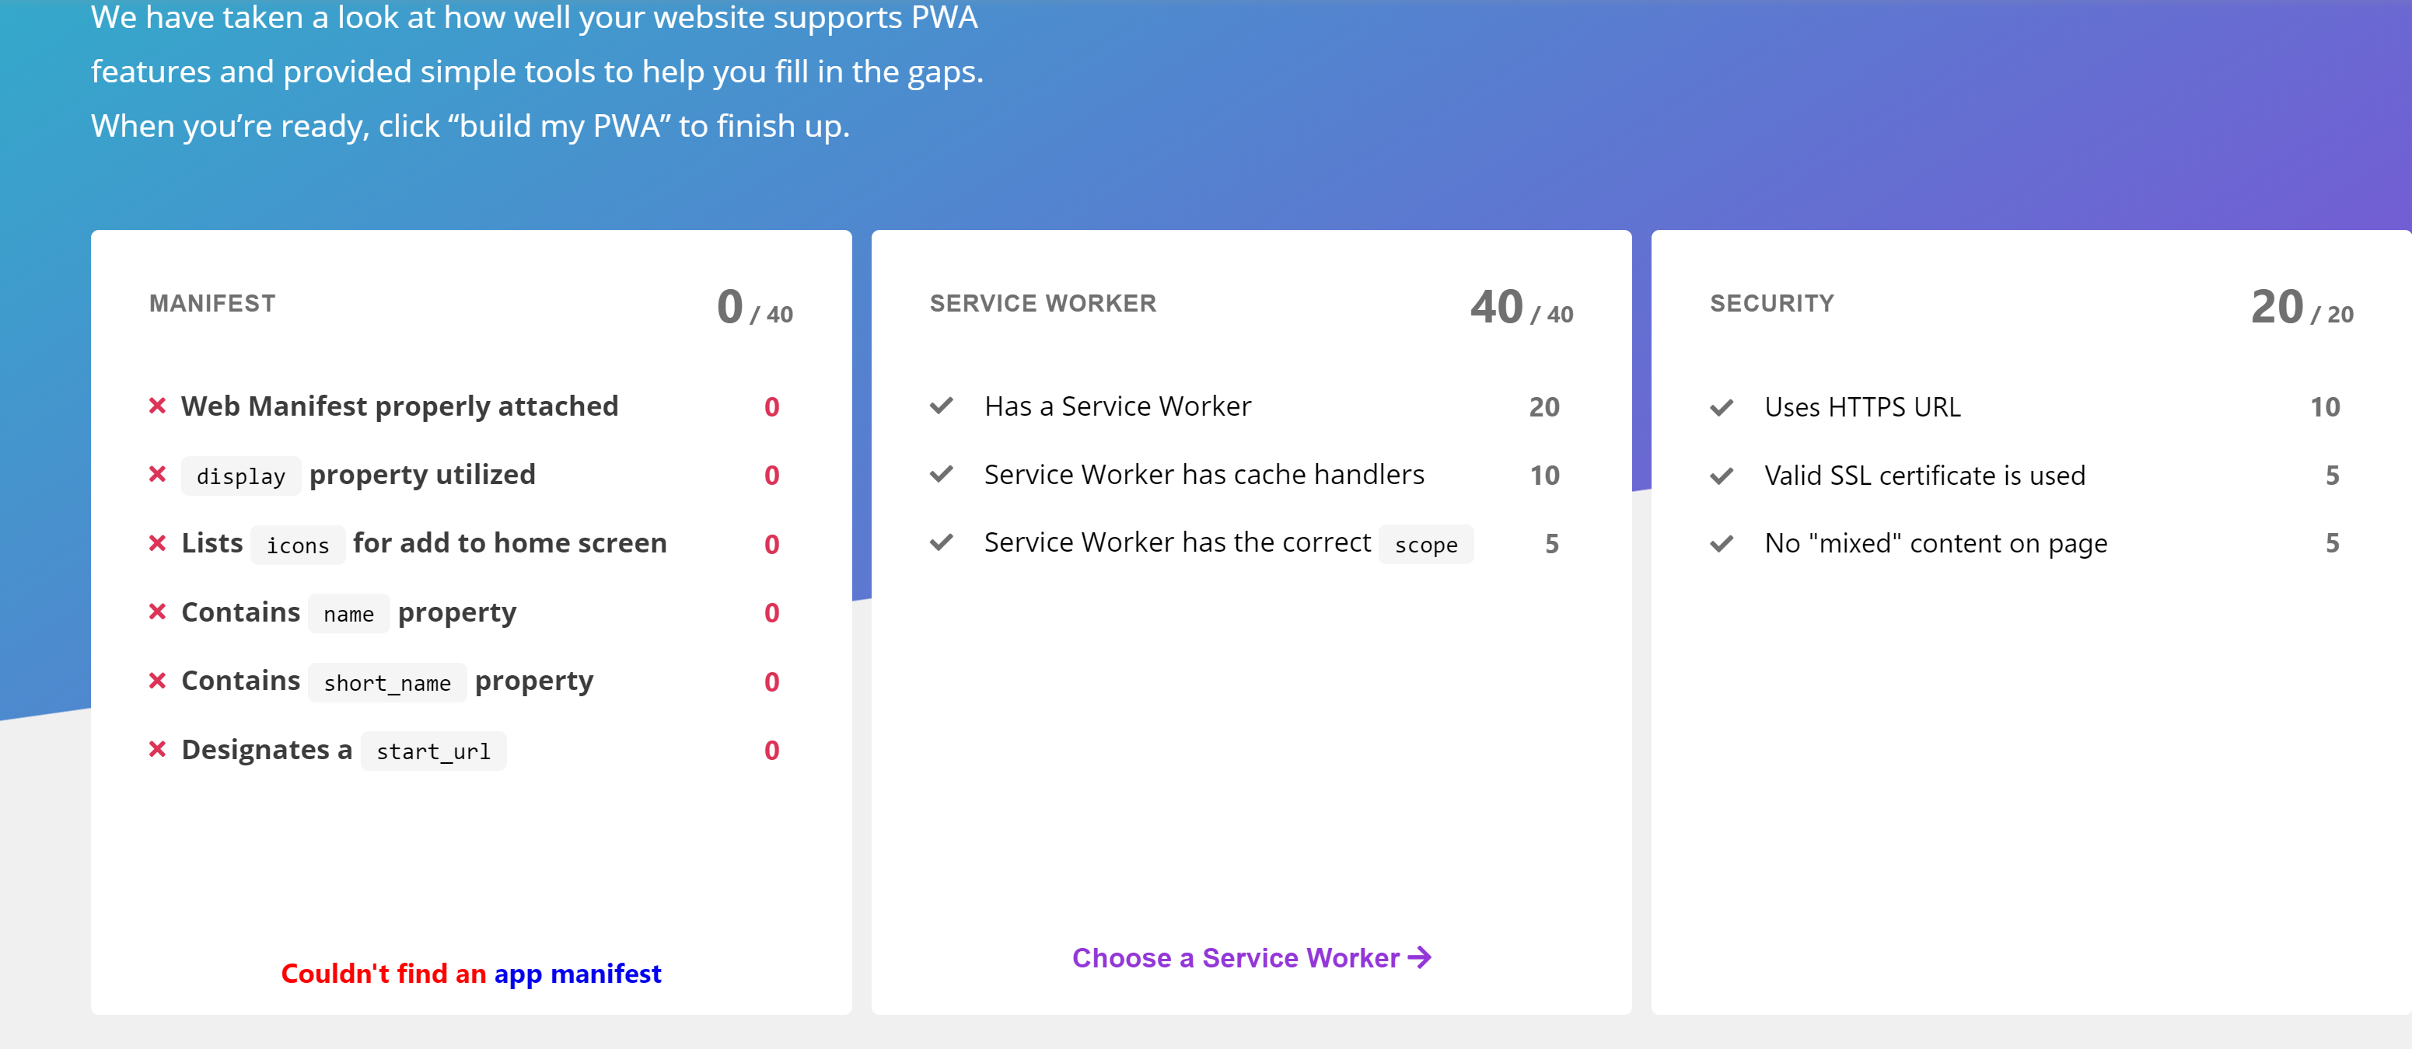The width and height of the screenshot is (2412, 1049).
Task: Click the checkmark next to cache handlers row
Action: pyautogui.click(x=941, y=475)
